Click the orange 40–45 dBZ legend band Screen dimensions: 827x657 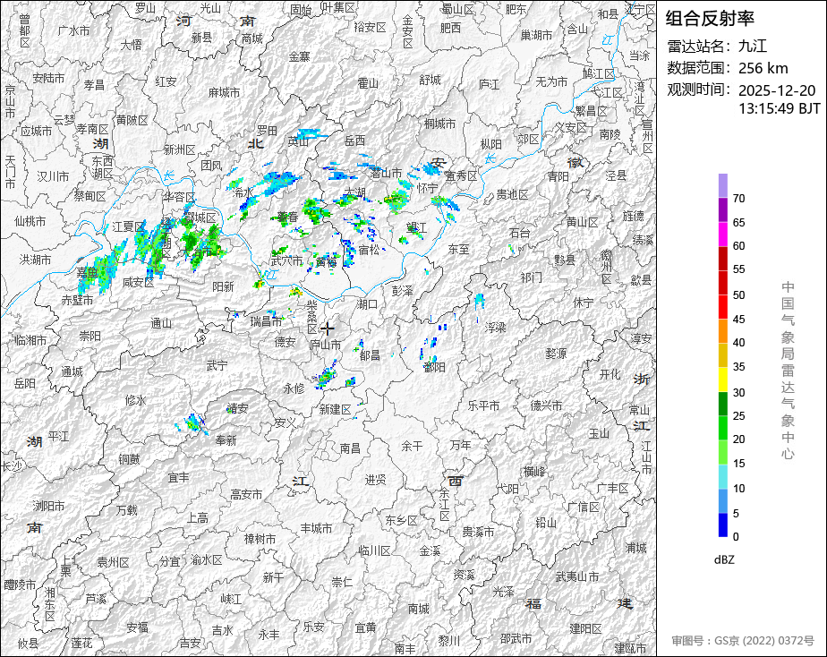coord(722,331)
